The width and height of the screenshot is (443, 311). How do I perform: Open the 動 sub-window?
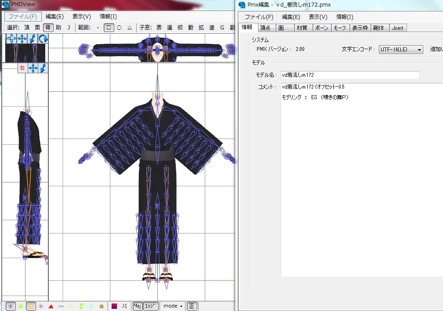tap(191, 27)
